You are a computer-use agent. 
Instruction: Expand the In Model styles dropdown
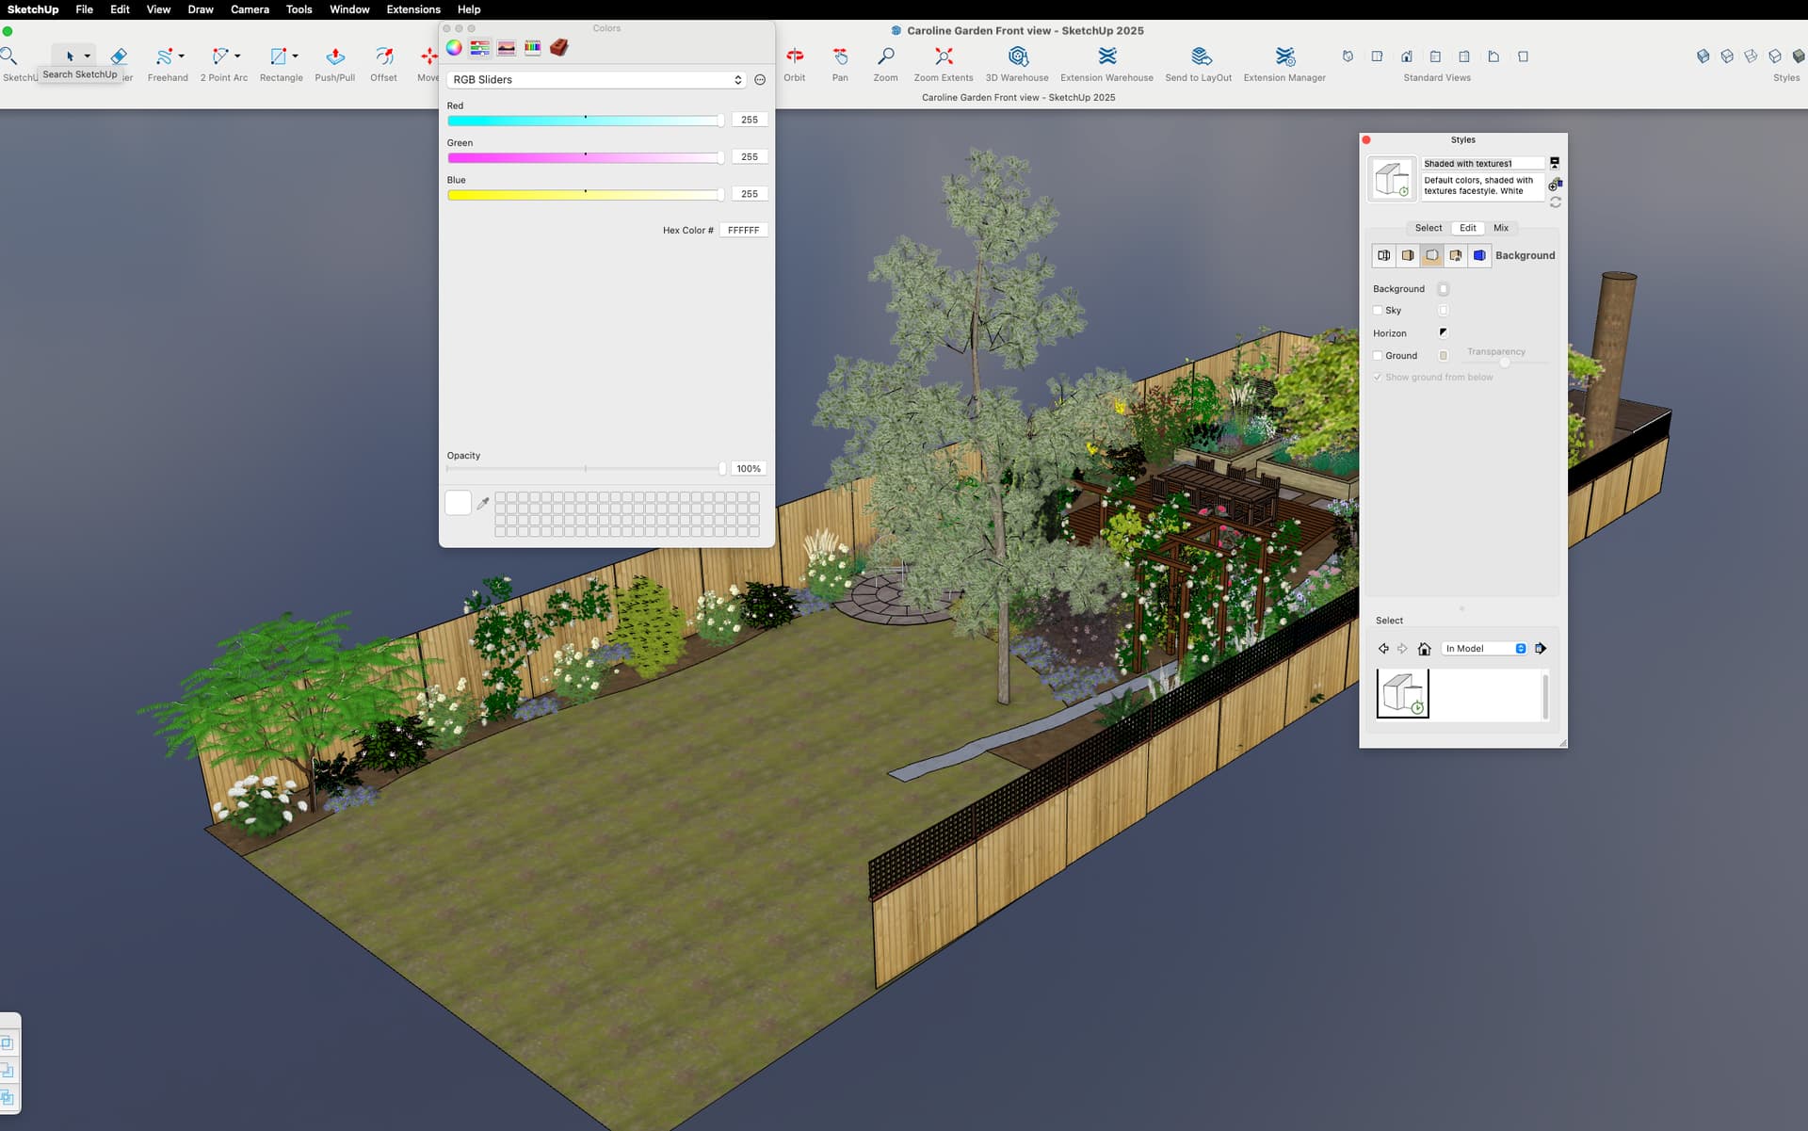tap(1485, 649)
